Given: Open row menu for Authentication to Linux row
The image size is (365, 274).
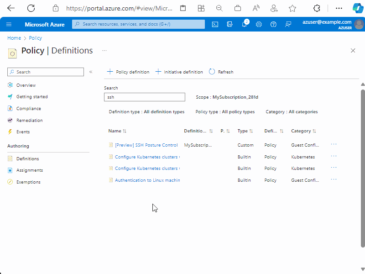Looking at the screenshot, I should tap(334, 179).
